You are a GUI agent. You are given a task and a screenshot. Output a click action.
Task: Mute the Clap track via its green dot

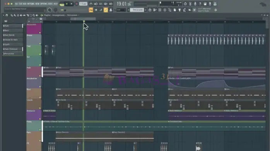coord(40,54)
